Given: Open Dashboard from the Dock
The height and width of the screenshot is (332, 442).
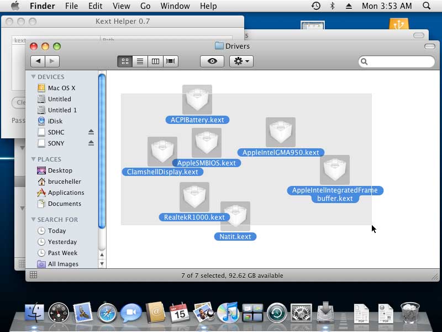Looking at the screenshot, I should pos(59,313).
